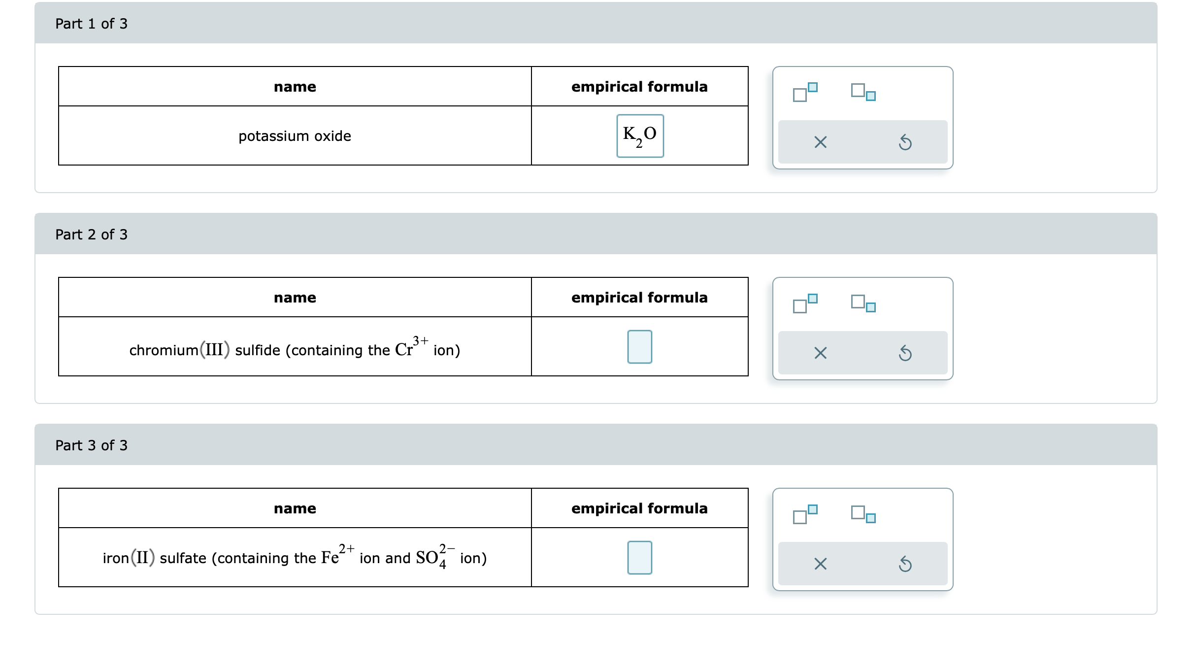The width and height of the screenshot is (1194, 671).
Task: Select the superscript icon in Part 1
Action: [x=804, y=91]
